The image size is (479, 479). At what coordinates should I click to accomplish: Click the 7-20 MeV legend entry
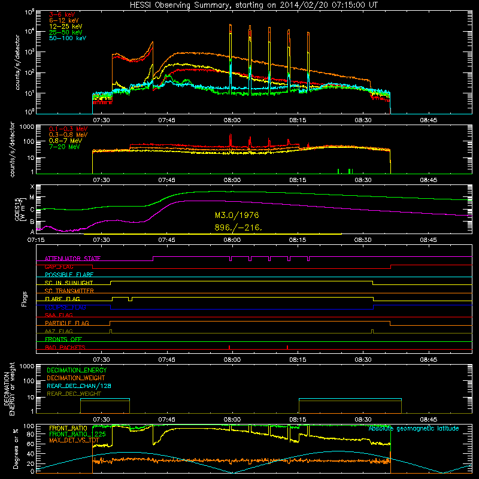[x=65, y=147]
